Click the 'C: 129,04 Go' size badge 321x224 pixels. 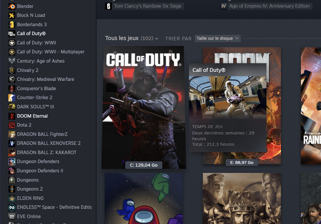point(144,165)
